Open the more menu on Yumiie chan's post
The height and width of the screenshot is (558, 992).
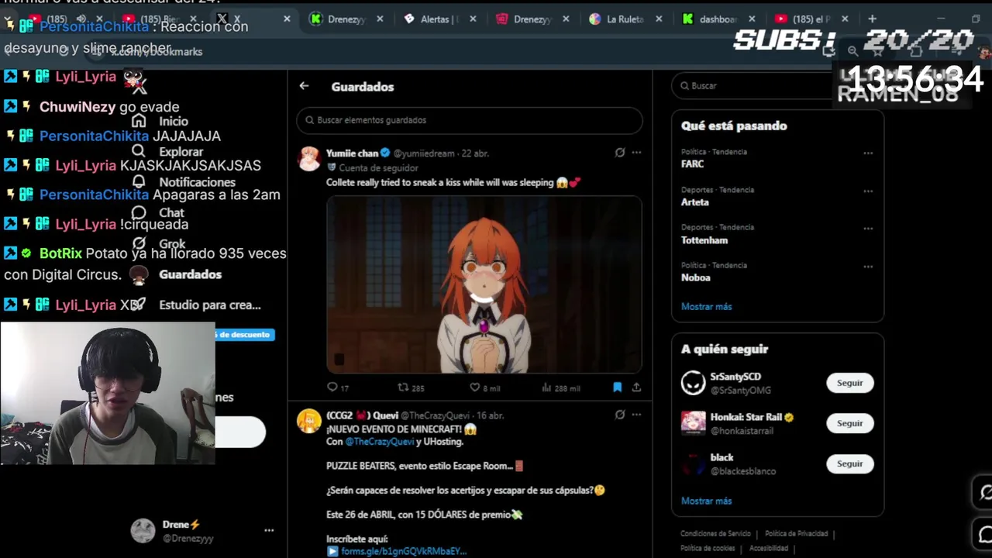click(636, 153)
